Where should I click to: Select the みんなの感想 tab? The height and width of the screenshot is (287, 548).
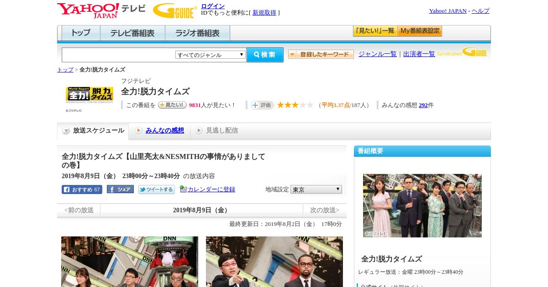click(x=159, y=131)
